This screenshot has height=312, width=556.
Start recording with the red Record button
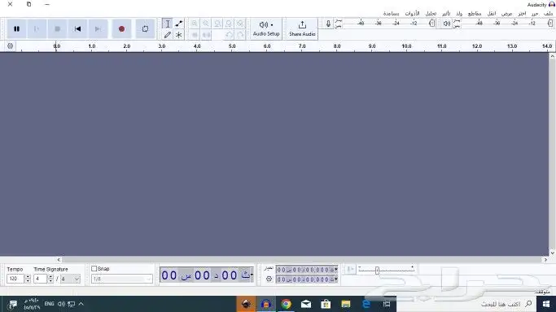click(x=121, y=28)
